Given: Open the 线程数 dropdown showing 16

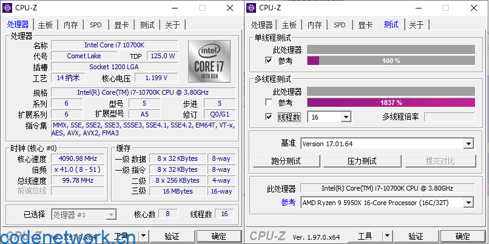Looking at the screenshot, I should tap(346, 117).
